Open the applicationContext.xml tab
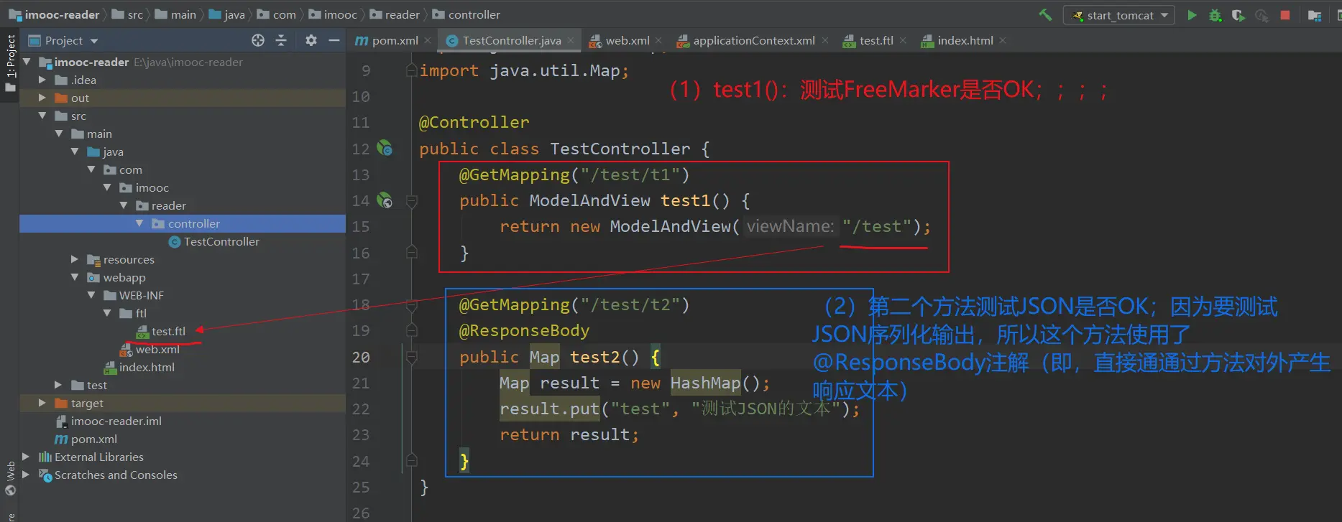This screenshot has height=522, width=1342. (753, 41)
